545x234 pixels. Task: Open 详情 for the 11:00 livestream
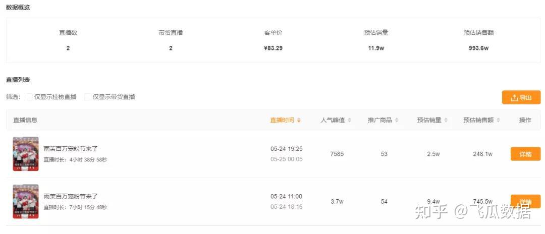[525, 201]
